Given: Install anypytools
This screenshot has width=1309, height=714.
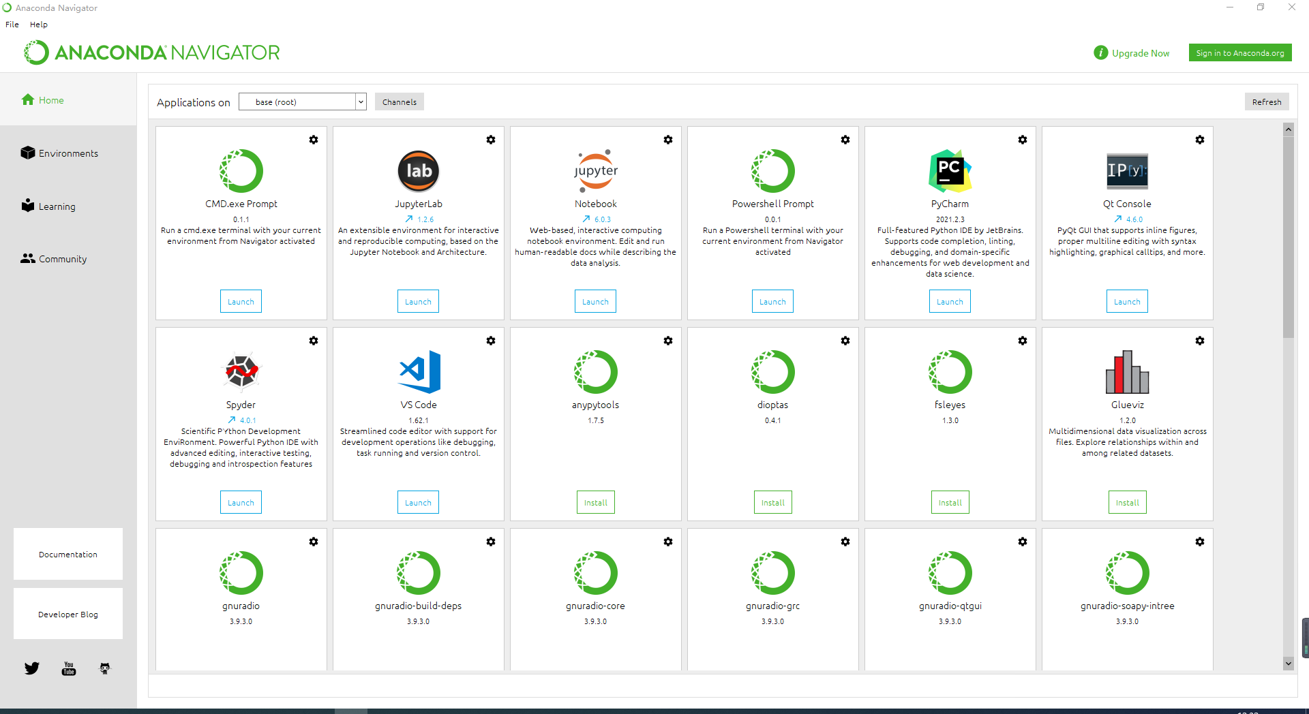Looking at the screenshot, I should [596, 503].
